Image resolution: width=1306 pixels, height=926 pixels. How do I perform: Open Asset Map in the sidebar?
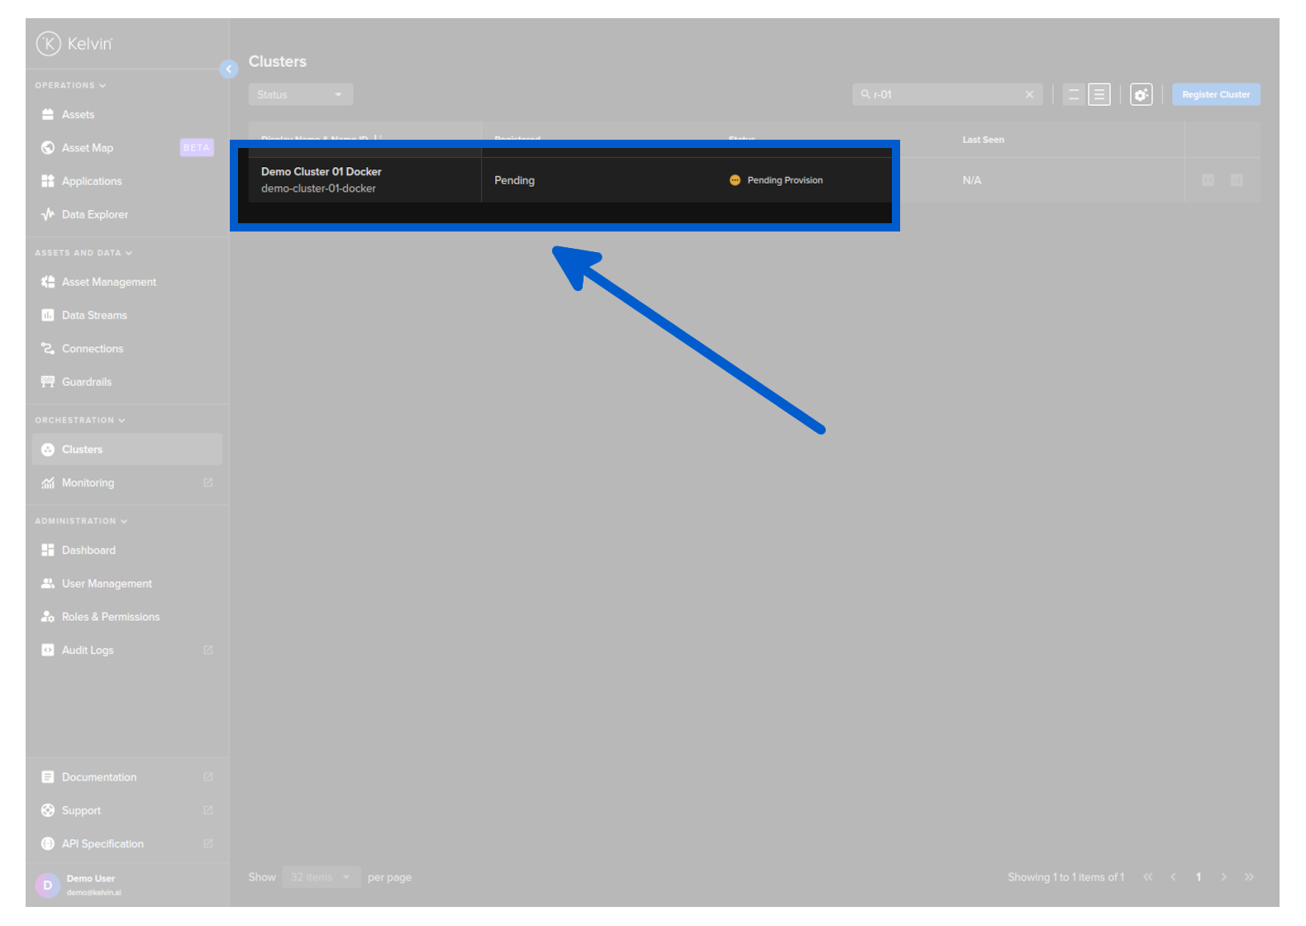[88, 148]
